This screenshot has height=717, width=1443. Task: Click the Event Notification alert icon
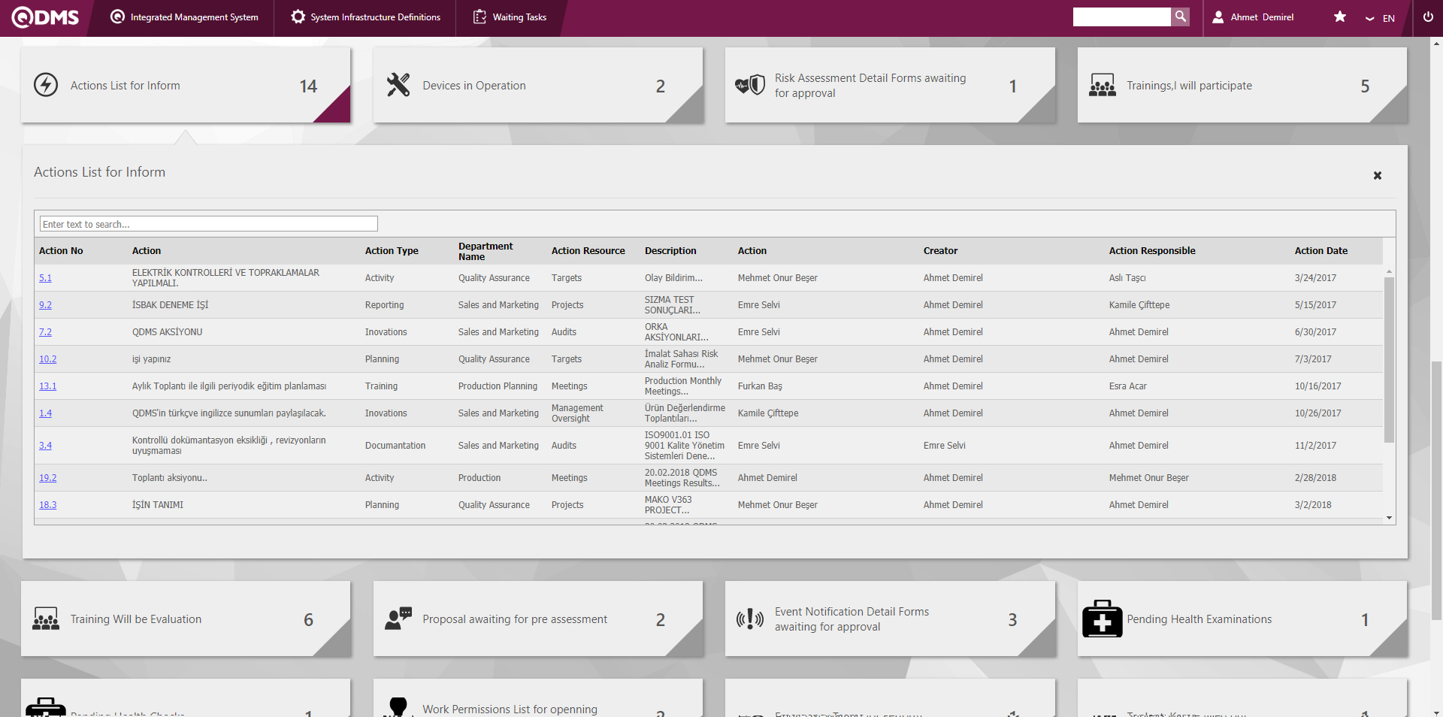[750, 619]
